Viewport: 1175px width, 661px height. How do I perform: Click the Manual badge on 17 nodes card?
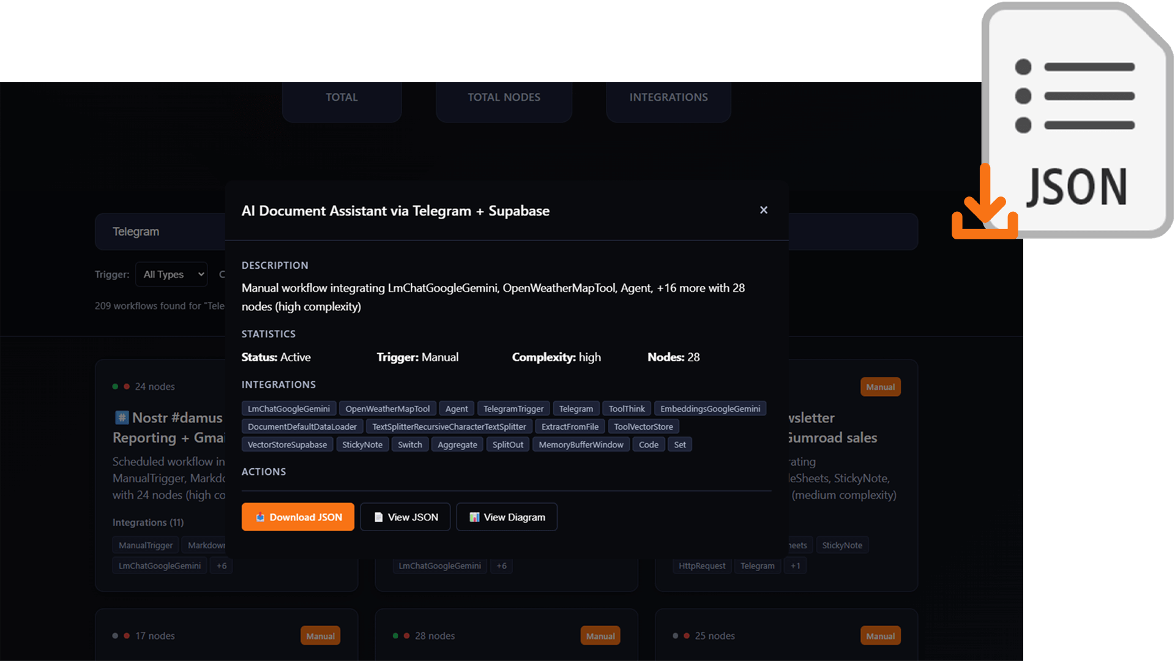pos(320,636)
